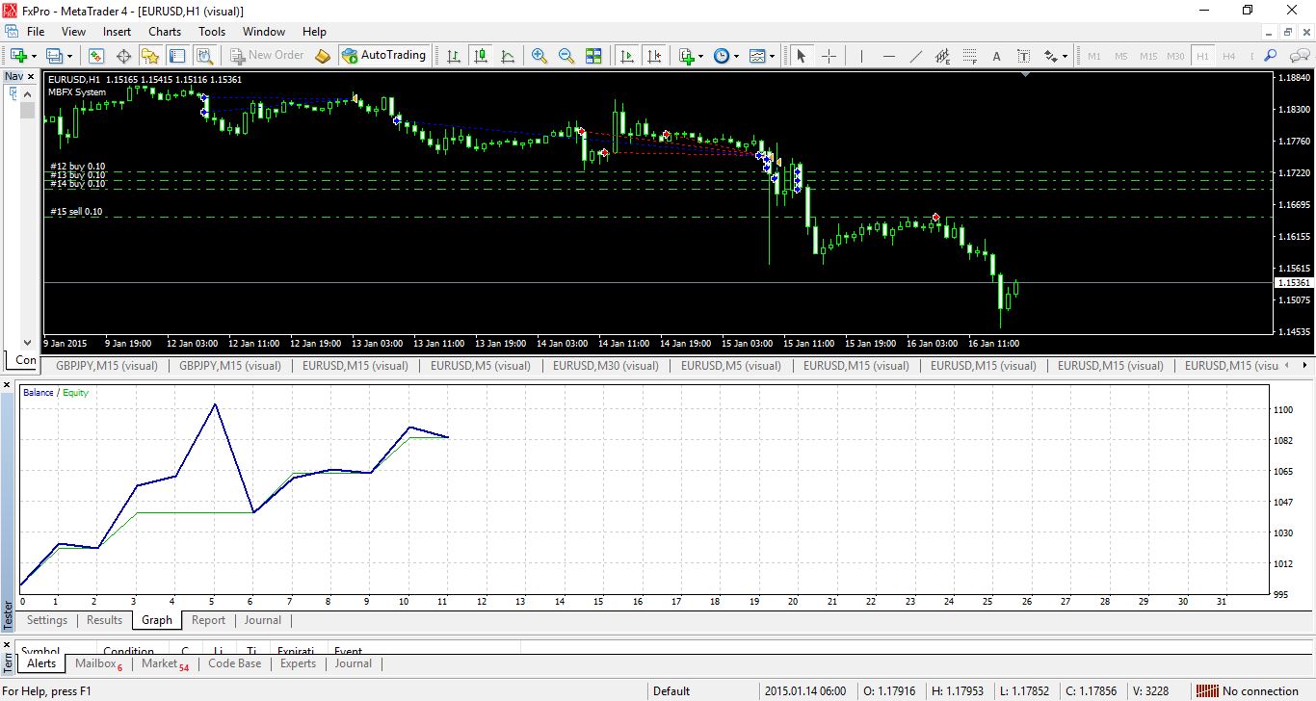
Task: Select the H4 timeframe button
Action: pos(1228,56)
